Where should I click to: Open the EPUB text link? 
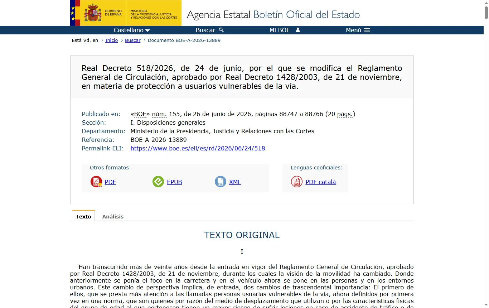tap(175, 182)
